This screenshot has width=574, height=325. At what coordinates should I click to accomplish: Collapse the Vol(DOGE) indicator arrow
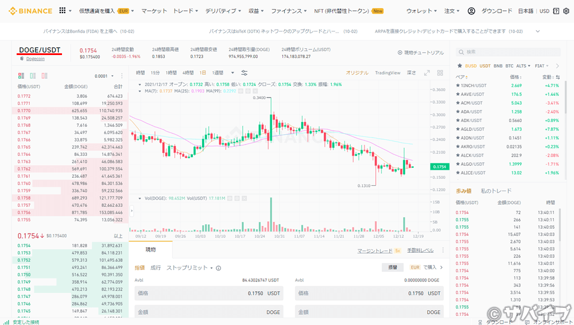(140, 198)
